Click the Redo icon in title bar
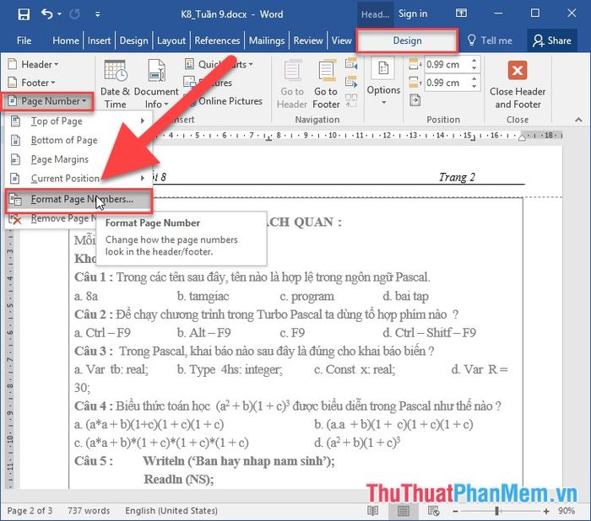The height and width of the screenshot is (521, 591). point(74,14)
